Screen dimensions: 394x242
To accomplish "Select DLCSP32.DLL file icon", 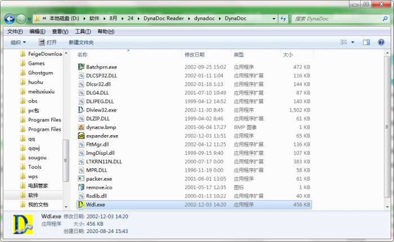I will tap(81, 75).
